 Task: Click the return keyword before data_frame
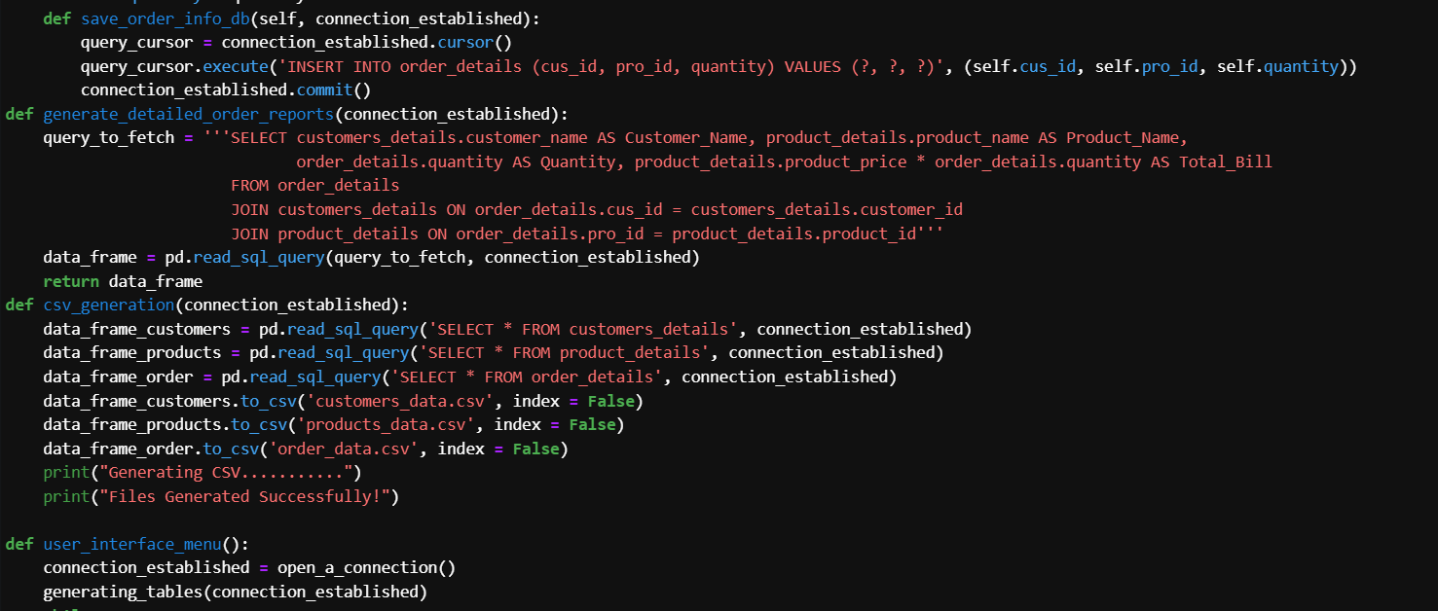(71, 281)
